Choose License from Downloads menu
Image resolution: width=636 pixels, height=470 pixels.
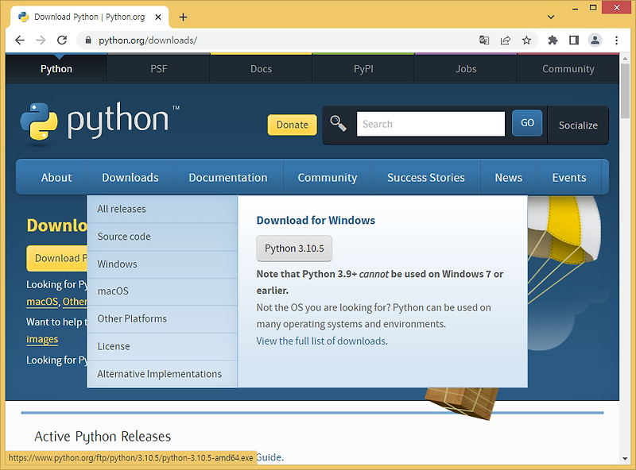[x=162, y=346]
